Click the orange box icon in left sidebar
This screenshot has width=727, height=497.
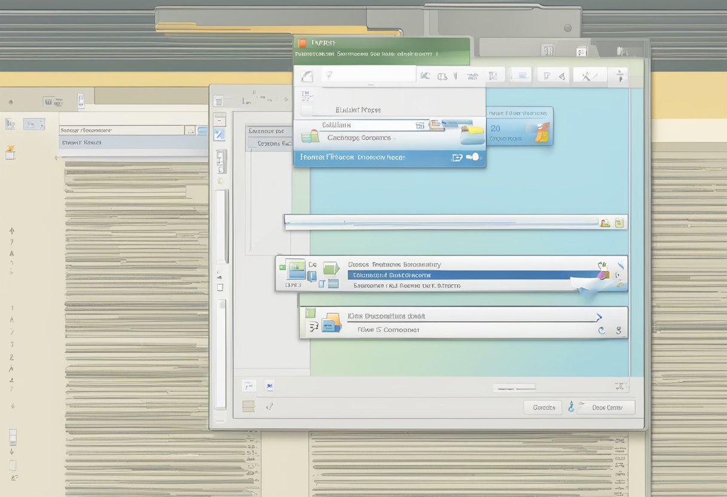click(x=10, y=152)
